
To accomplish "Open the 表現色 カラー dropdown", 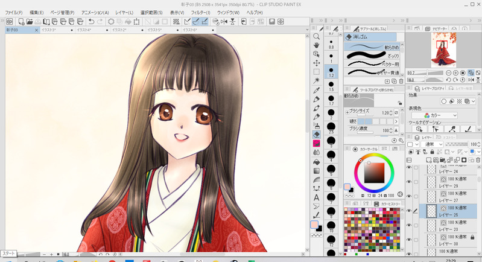I will [x=434, y=115].
